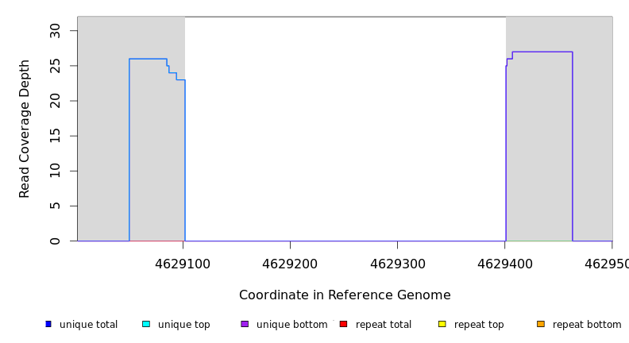Click the purple coverage plateau at depth 27
The height and width of the screenshot is (343, 629).
[x=542, y=52]
